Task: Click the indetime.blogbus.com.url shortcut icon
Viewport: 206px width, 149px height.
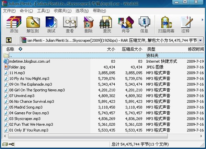Action: click(x=6, y=61)
